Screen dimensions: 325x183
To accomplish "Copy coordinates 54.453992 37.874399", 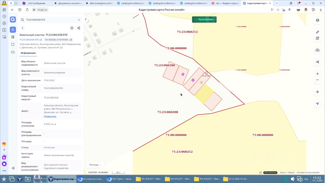I will (x=71, y=40).
